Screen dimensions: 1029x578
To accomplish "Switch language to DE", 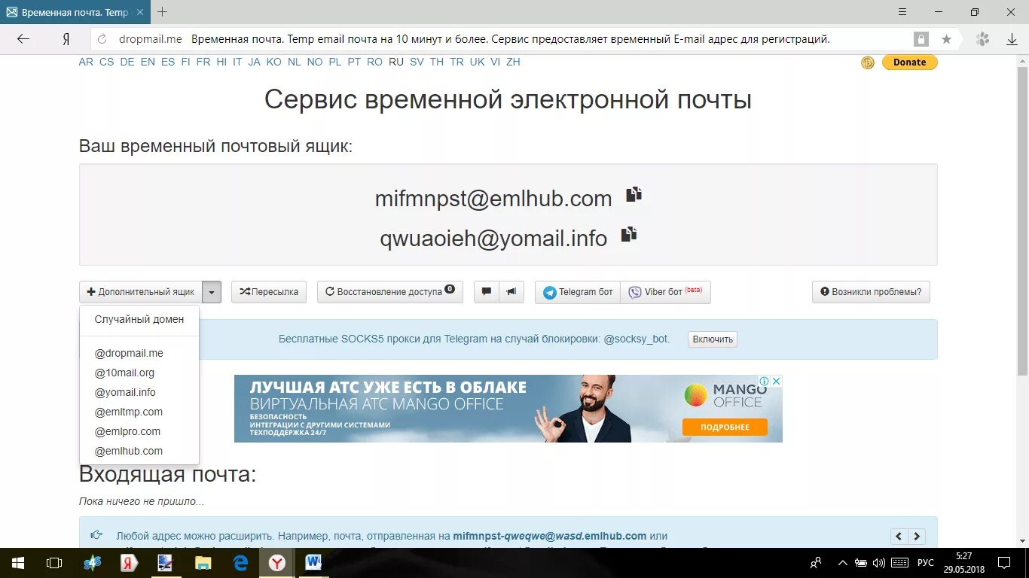I will (127, 62).
